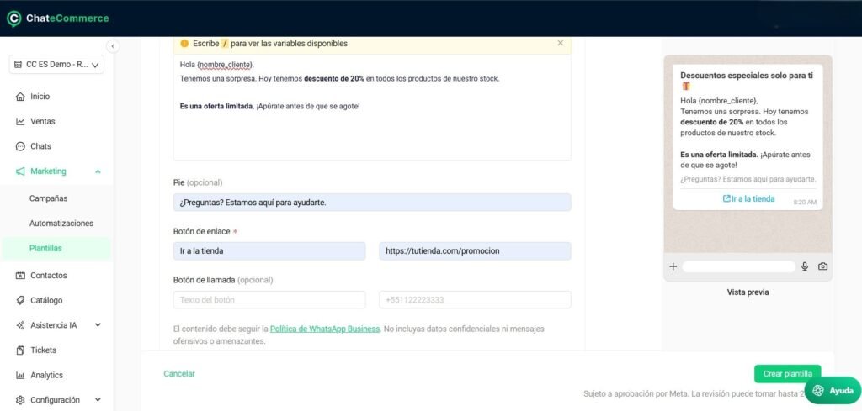Collapse the Marketing menu section
Image resolution: width=862 pixels, height=411 pixels.
[x=98, y=171]
